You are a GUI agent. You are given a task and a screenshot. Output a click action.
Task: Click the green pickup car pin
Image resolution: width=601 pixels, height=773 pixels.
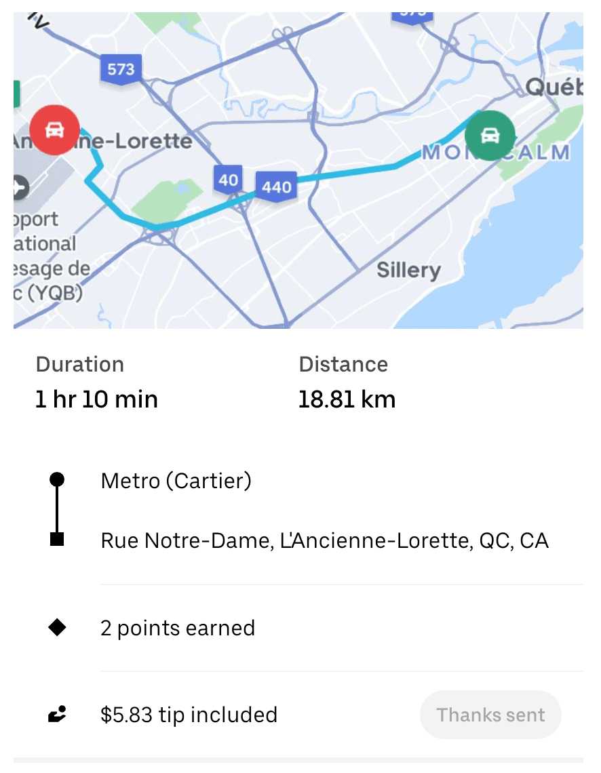tap(489, 136)
